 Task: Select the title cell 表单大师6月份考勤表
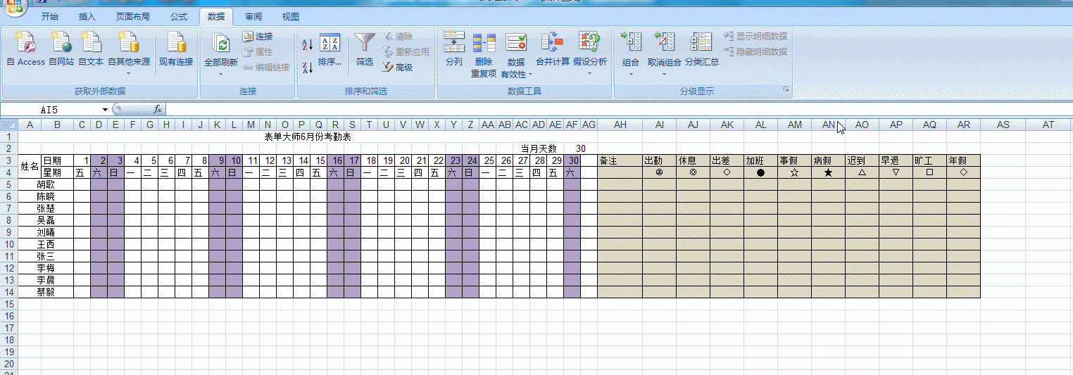pos(308,136)
